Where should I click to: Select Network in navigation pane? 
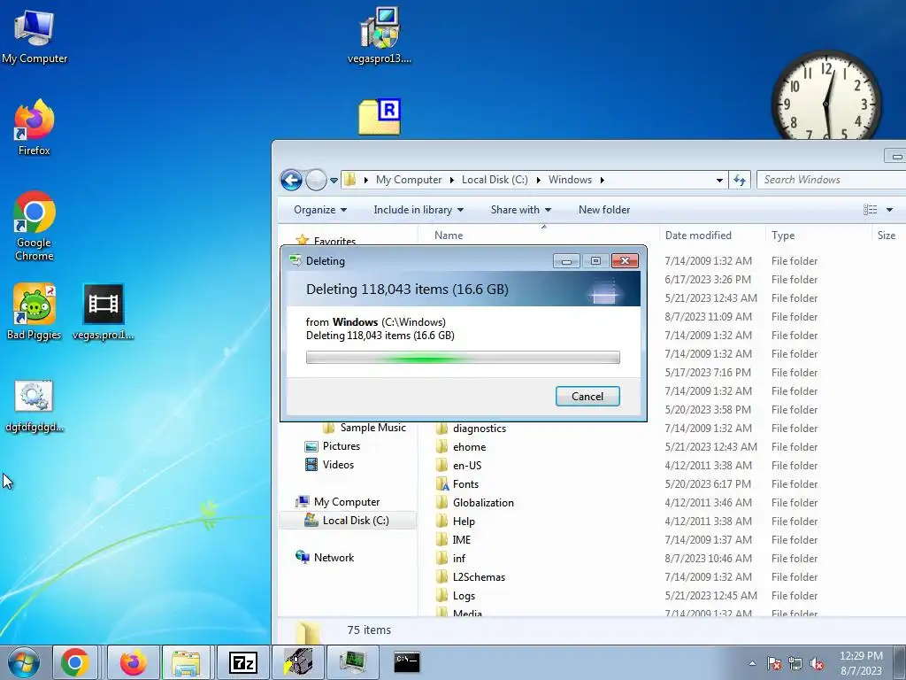point(325,558)
